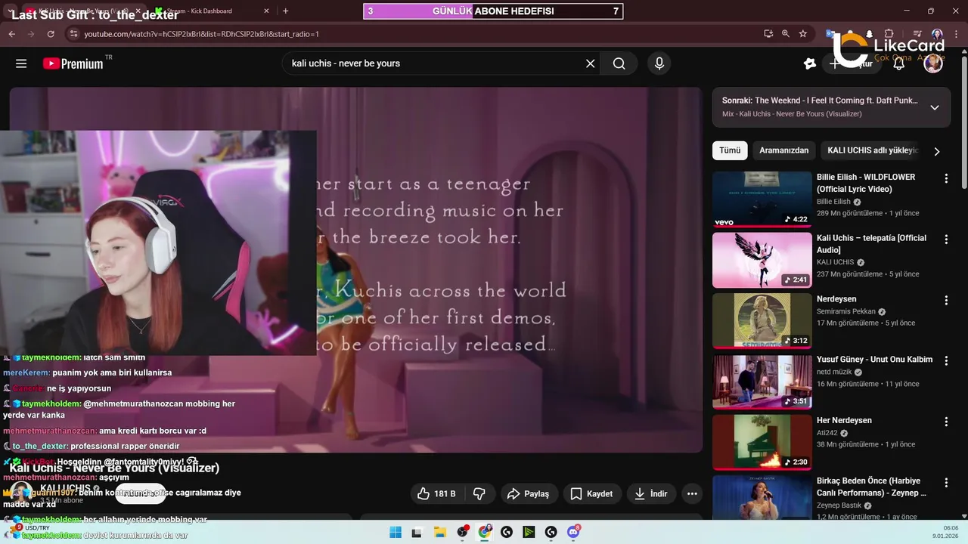968x544 pixels.
Task: Open Kali Uchis telepatía thumbnail
Action: tap(762, 260)
